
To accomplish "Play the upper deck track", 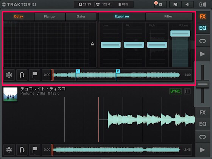I will click(x=203, y=54).
